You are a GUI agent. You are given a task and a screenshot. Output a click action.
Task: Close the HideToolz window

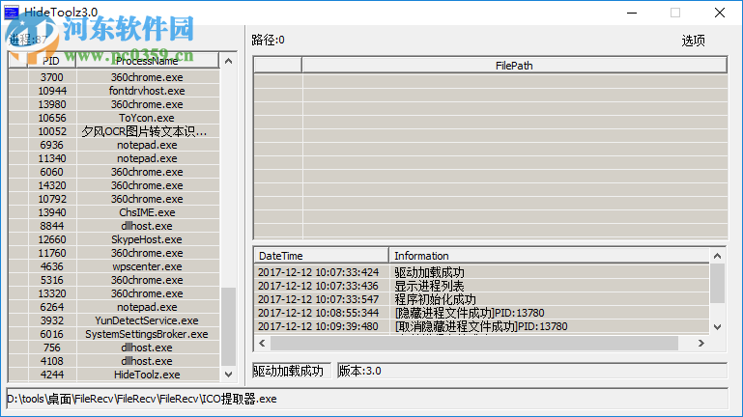(x=719, y=13)
